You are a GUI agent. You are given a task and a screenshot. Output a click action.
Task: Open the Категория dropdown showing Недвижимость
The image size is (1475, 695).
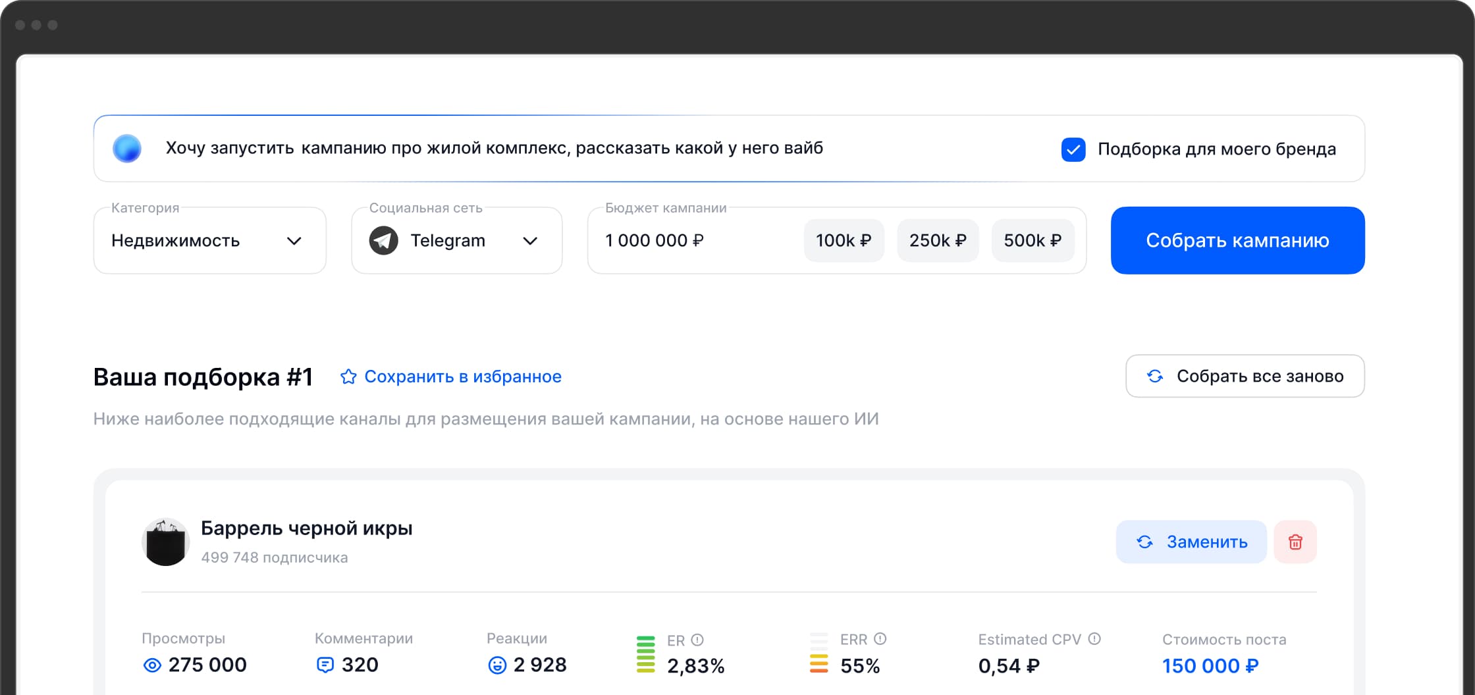(209, 240)
